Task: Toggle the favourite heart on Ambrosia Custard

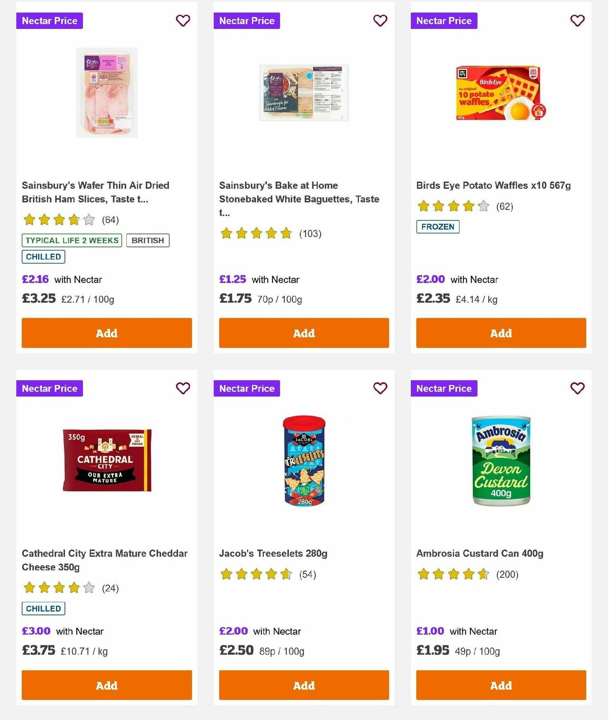Action: click(x=577, y=388)
